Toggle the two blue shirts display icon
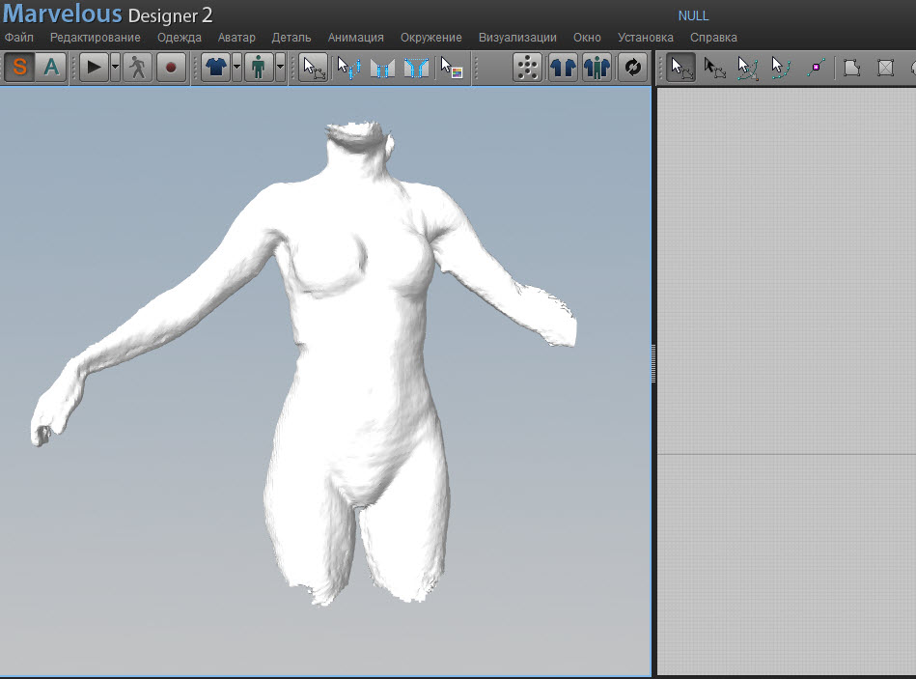 coord(563,68)
